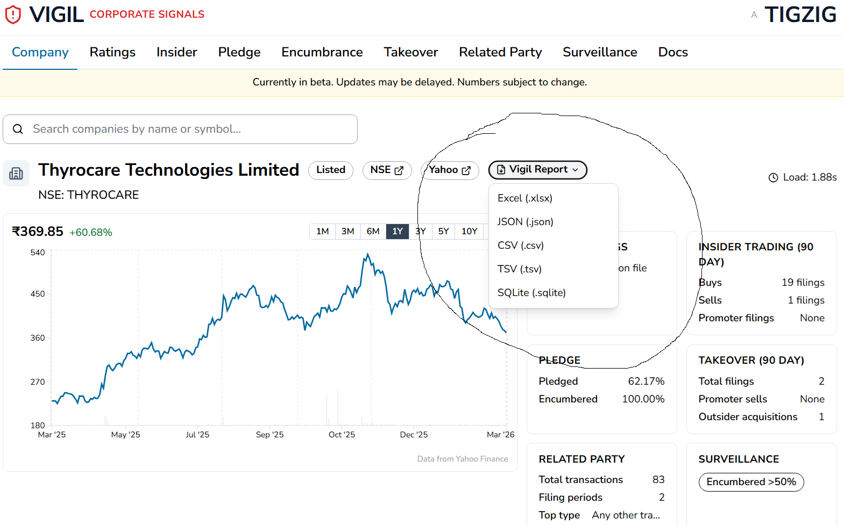Download report as SQLite (.sqlite)
The image size is (844, 526).
pos(553,293)
